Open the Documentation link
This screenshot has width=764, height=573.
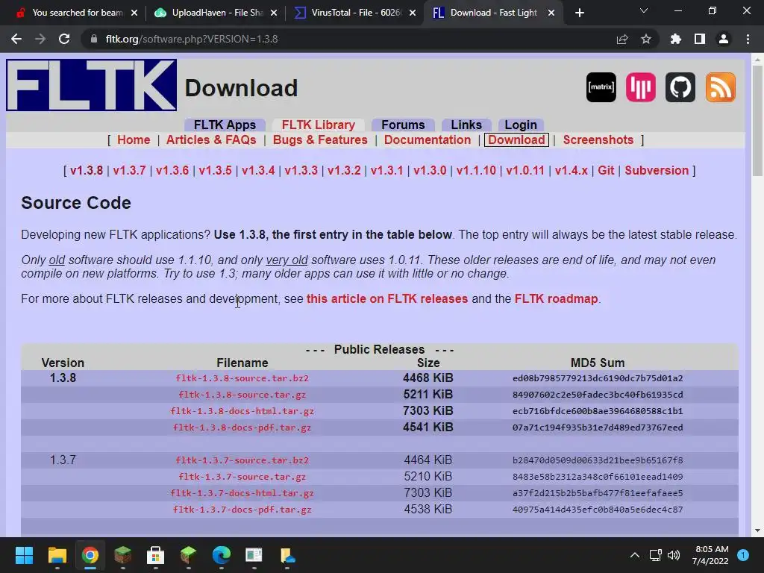(428, 140)
